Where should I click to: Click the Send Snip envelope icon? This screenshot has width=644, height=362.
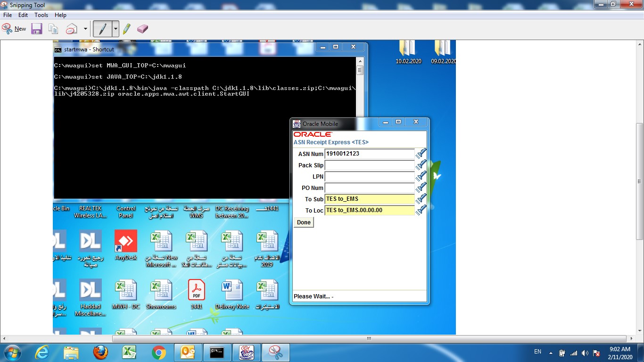(71, 29)
